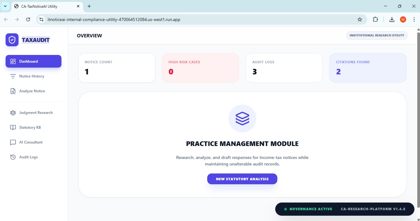Image resolution: width=420 pixels, height=221 pixels.
Task: Click the AI Consultant chat icon
Action: point(13,142)
